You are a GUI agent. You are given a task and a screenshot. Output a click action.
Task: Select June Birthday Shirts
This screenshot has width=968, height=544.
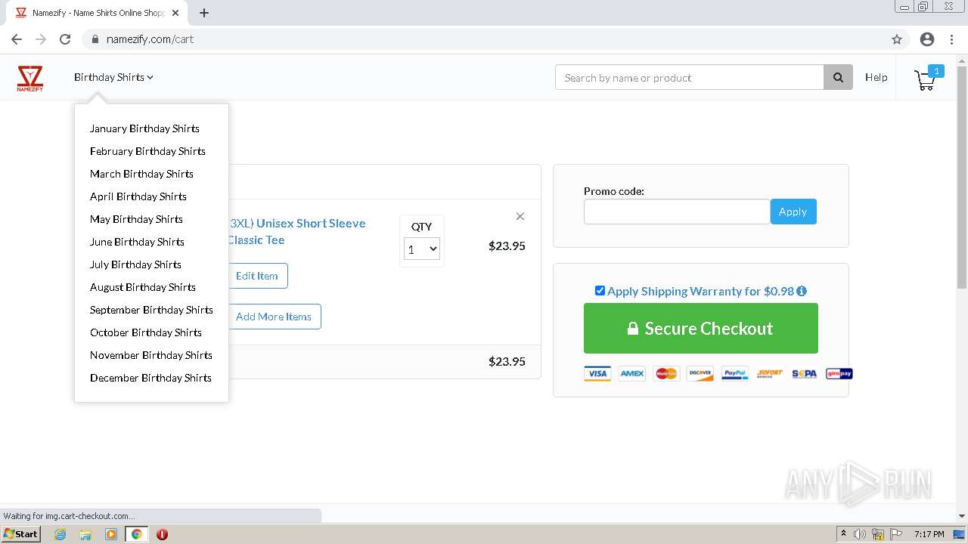click(x=137, y=242)
